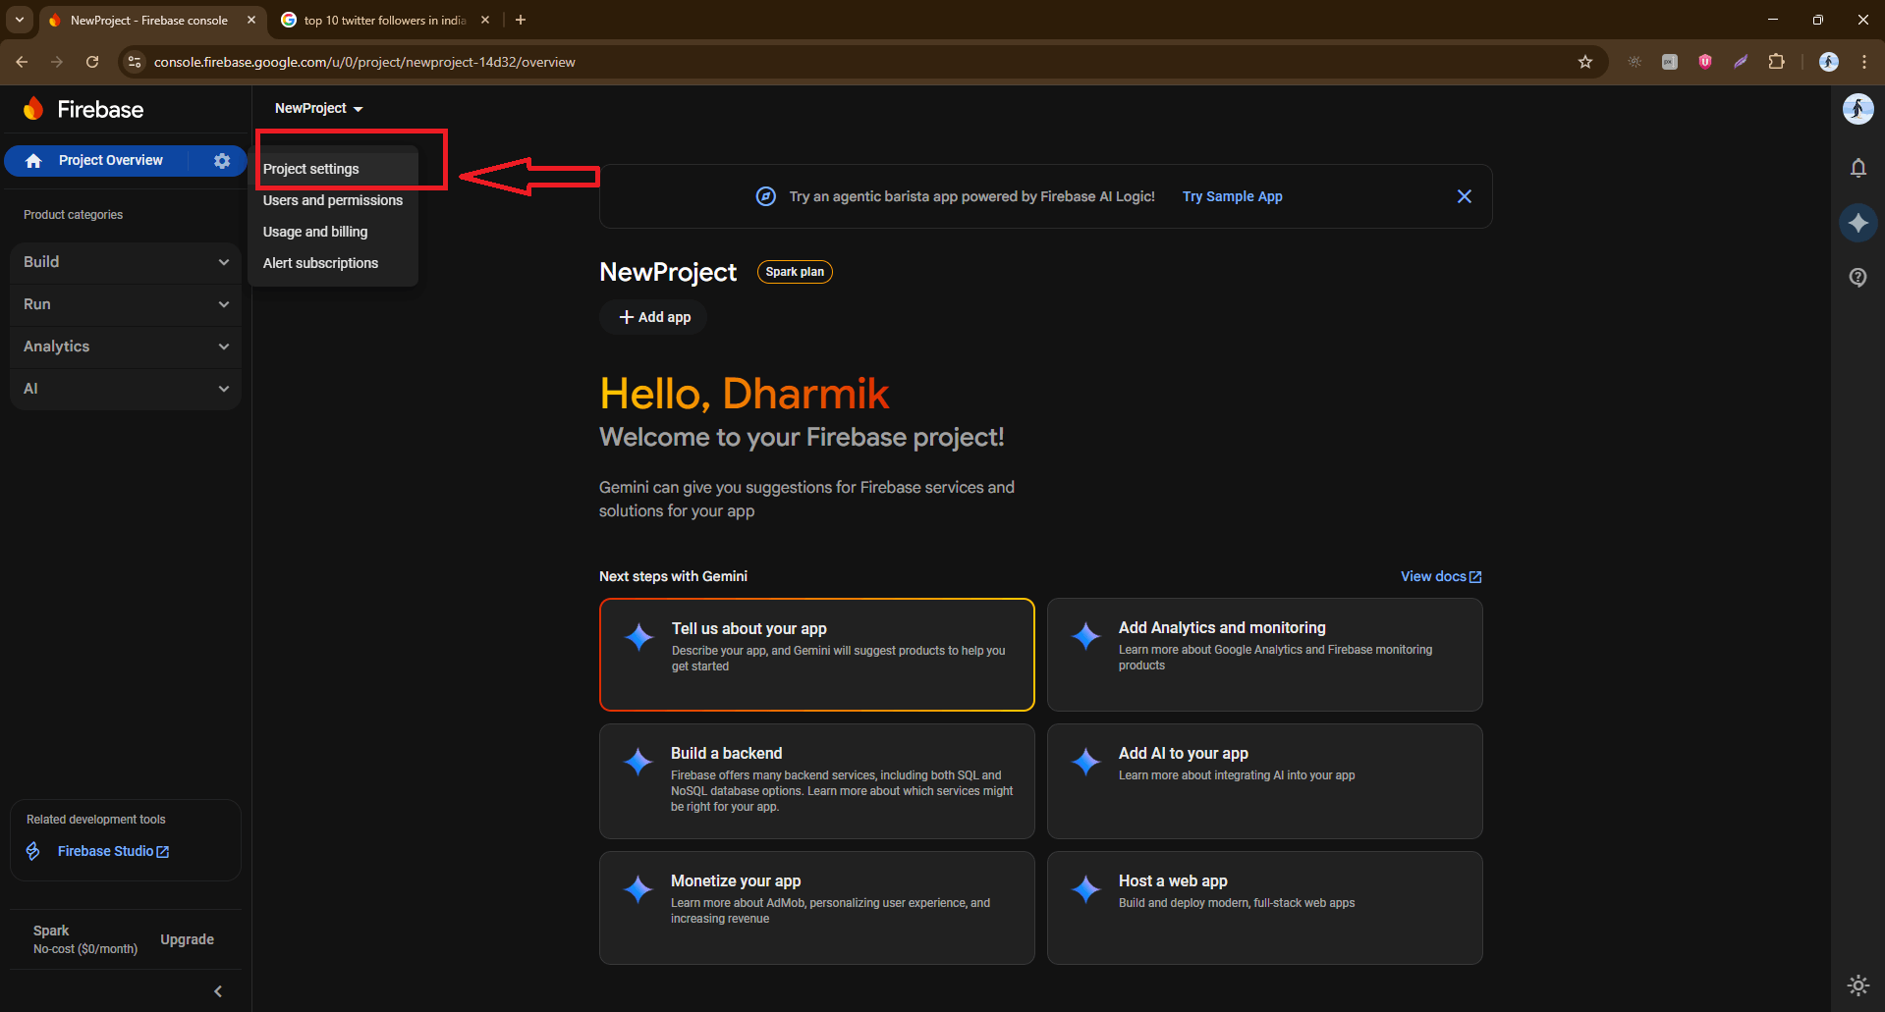Go back in browser history
The height and width of the screenshot is (1012, 1885).
[x=22, y=62]
